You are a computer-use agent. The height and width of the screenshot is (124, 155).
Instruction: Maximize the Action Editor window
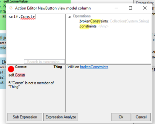pos(130,8)
